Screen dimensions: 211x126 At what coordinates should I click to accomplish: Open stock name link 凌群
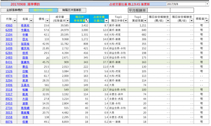pyautogui.click(x=25, y=103)
